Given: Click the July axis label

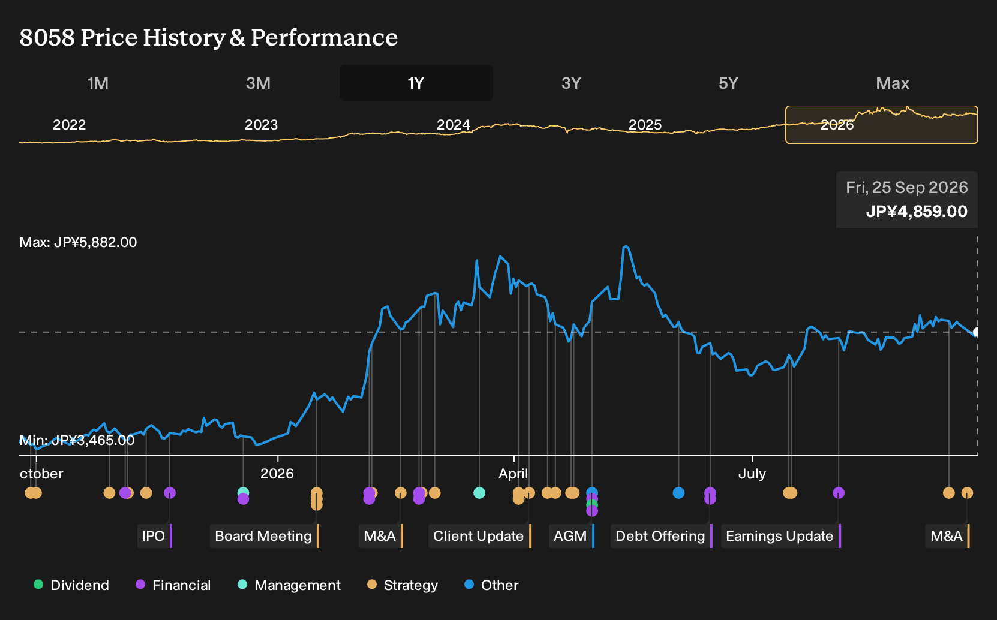Looking at the screenshot, I should [752, 474].
